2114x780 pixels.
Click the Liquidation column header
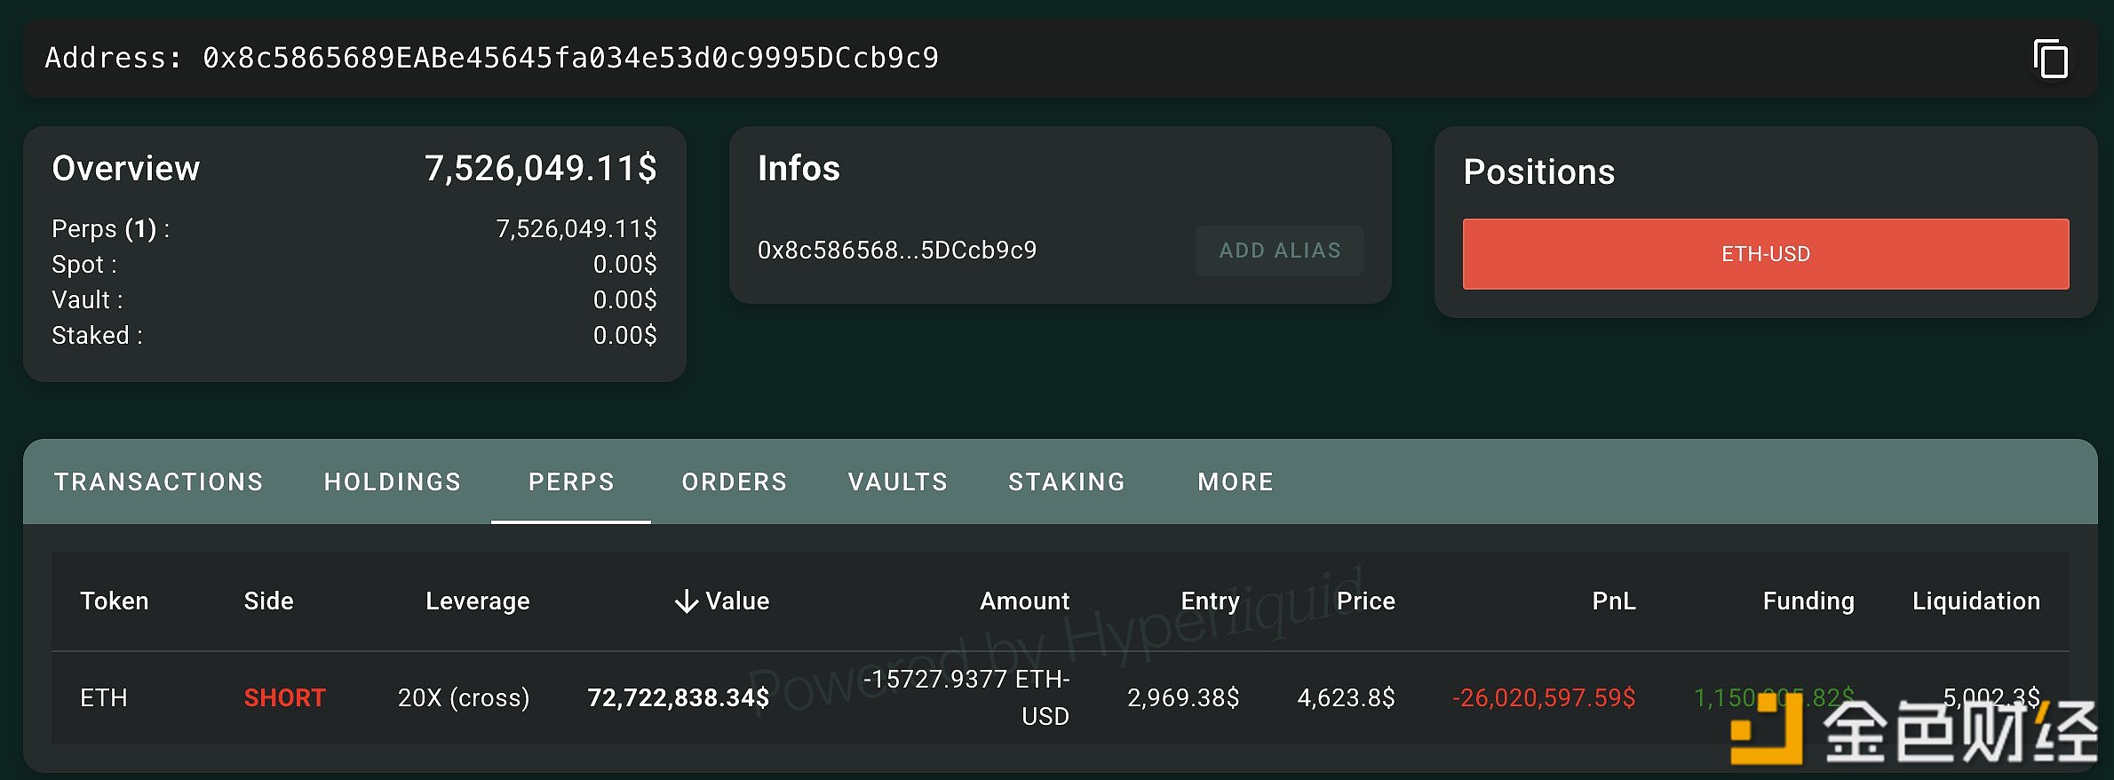(1975, 601)
